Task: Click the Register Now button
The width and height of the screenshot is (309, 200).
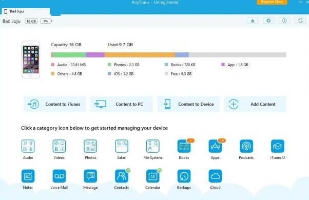Action: (272, 2)
